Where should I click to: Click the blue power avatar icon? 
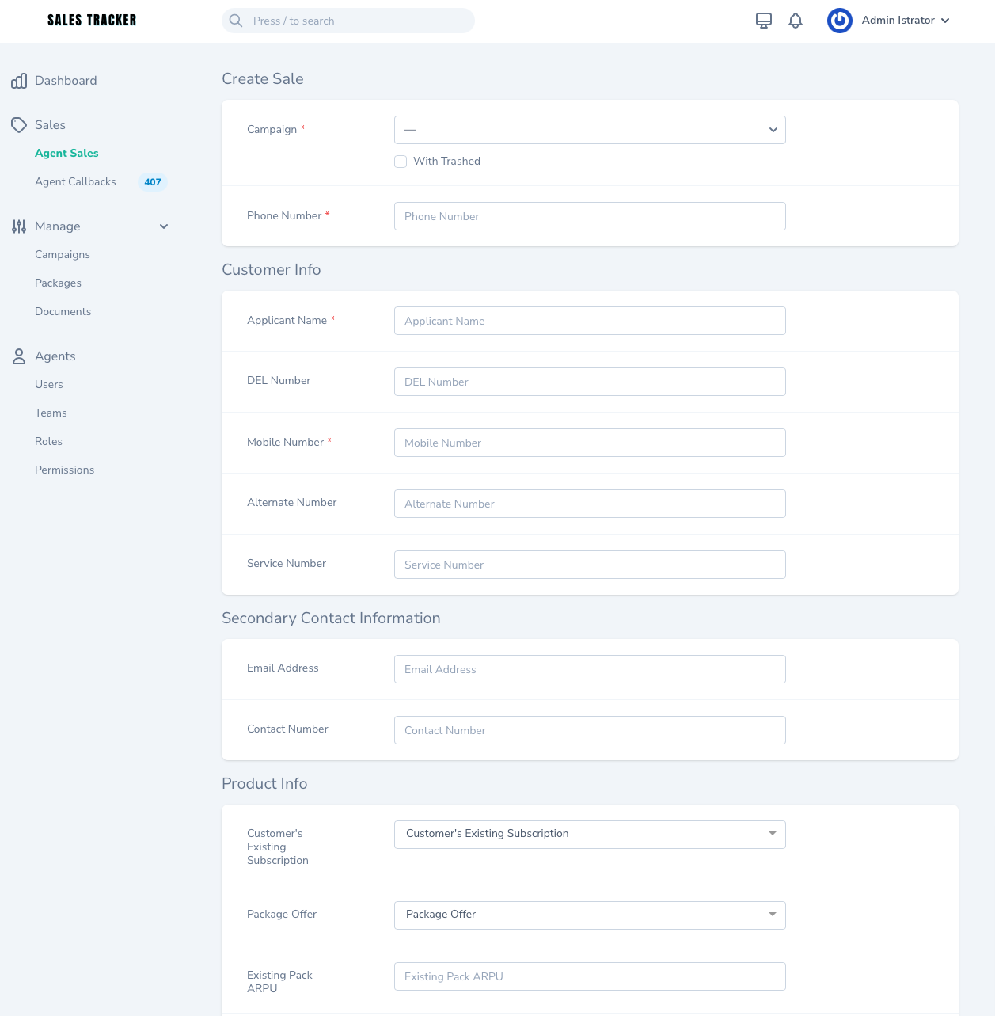pos(839,21)
